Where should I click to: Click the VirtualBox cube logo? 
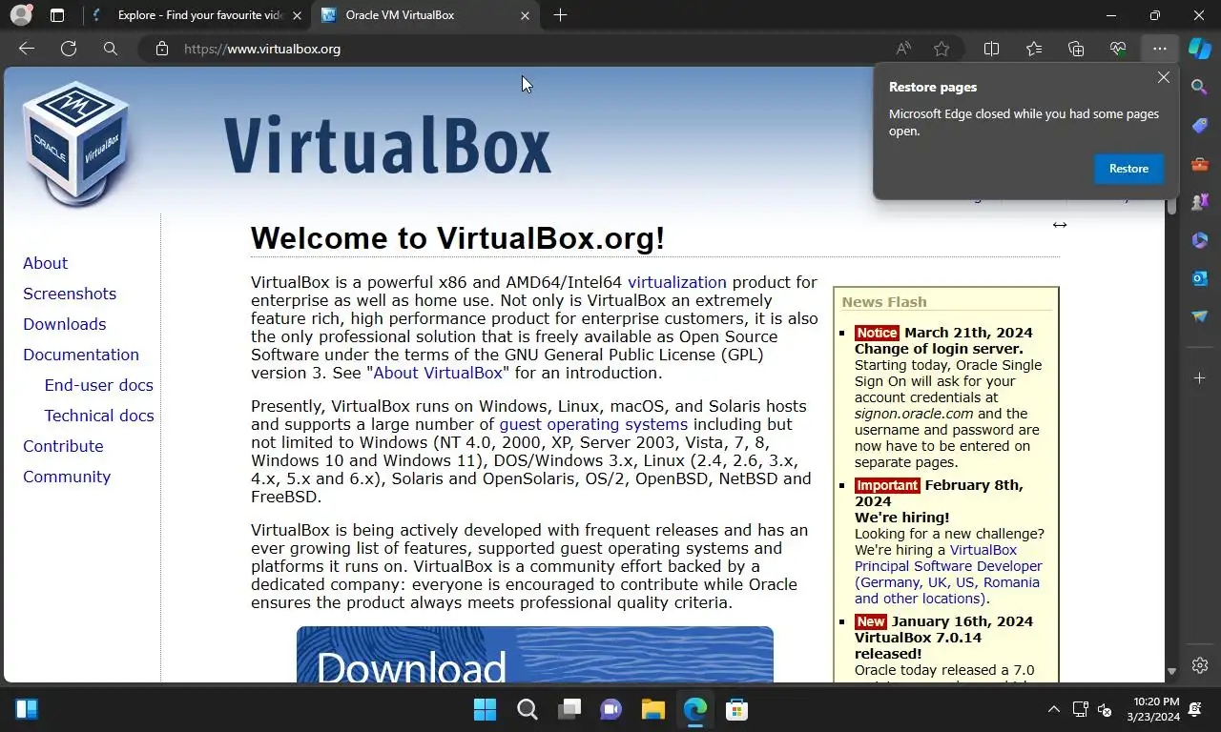[x=75, y=142]
